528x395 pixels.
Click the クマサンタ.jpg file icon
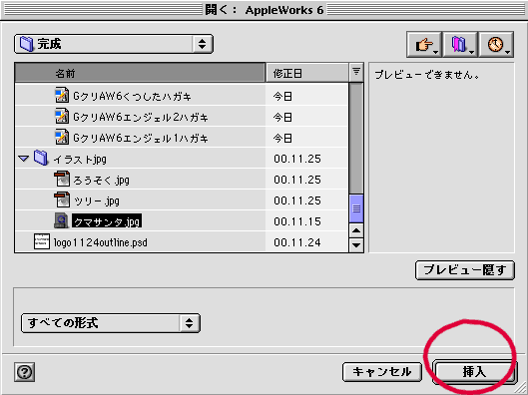pyautogui.click(x=62, y=220)
